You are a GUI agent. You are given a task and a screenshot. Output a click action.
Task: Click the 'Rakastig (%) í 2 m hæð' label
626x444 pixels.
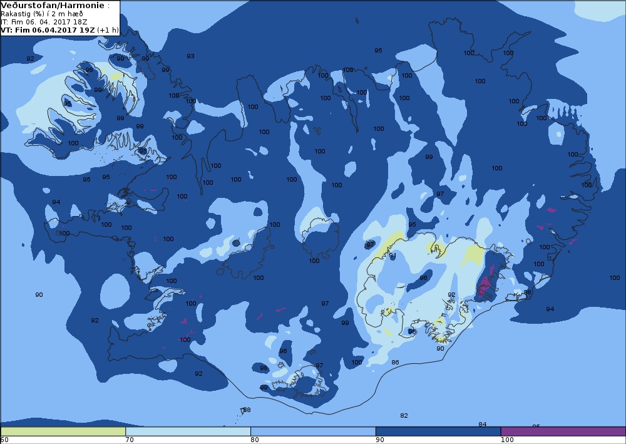(x=41, y=14)
